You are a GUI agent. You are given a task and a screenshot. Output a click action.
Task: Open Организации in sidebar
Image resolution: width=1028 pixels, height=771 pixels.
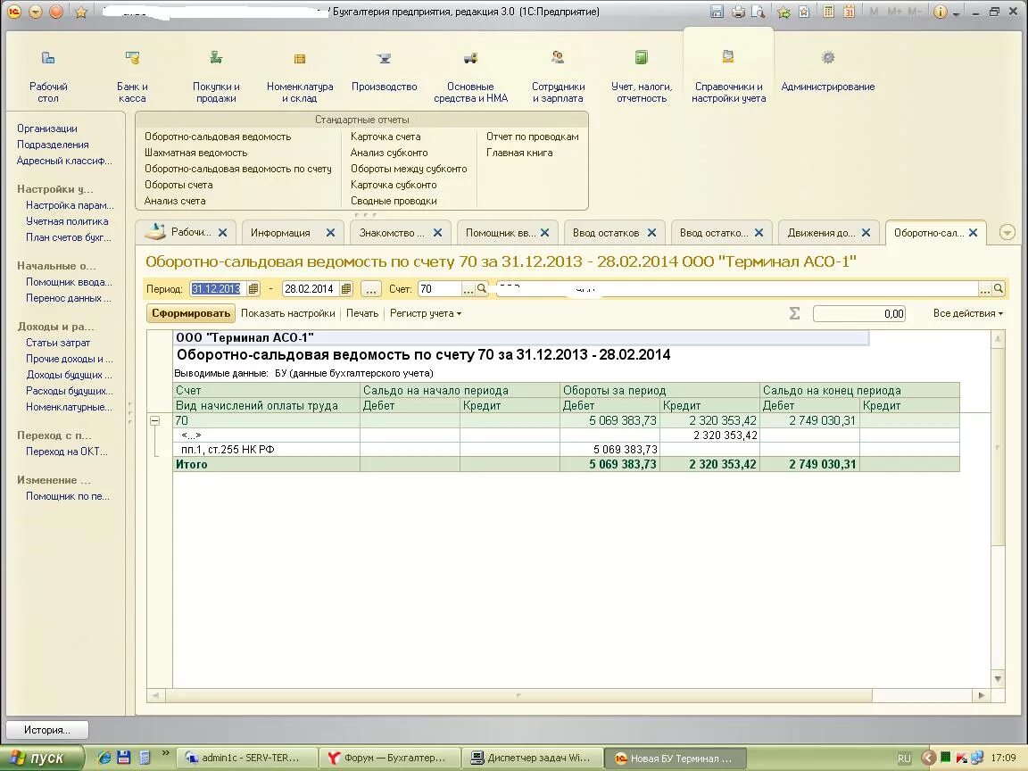click(x=47, y=128)
